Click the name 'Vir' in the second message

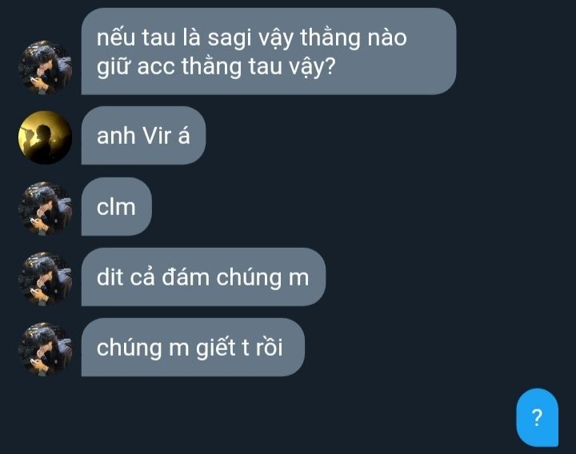click(157, 135)
